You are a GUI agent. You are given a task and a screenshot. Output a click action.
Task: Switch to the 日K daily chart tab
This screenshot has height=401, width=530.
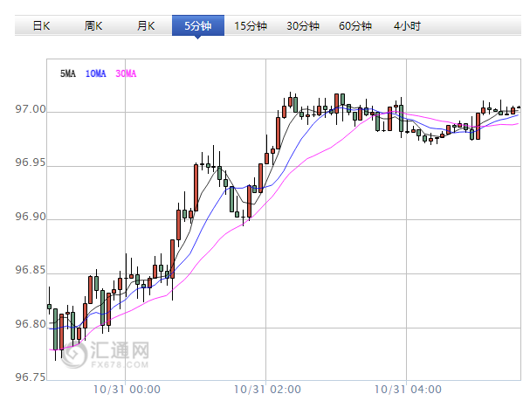pos(41,25)
